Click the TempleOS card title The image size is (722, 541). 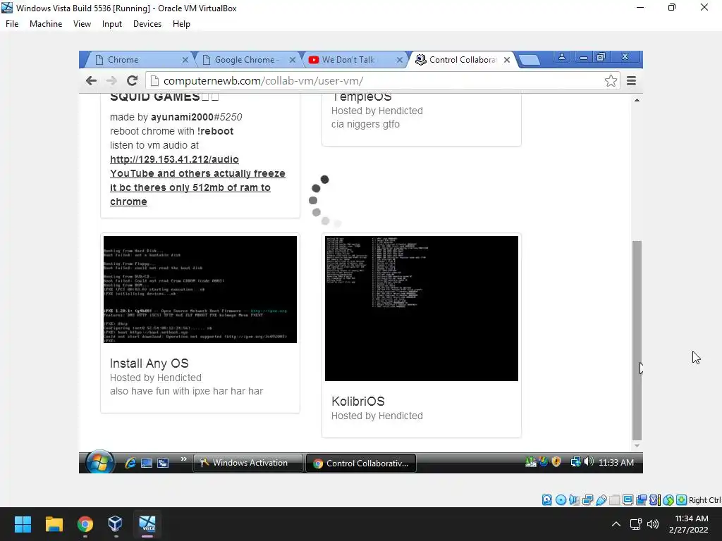coord(362,97)
